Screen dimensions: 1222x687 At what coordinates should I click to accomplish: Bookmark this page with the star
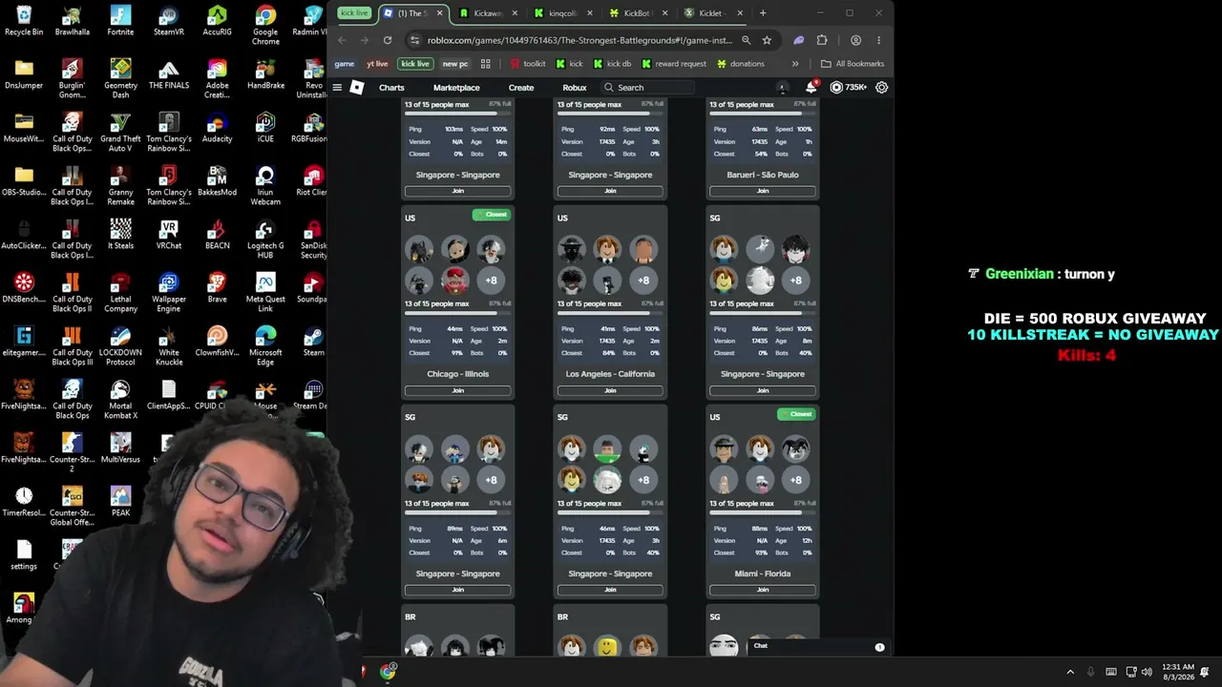click(x=767, y=40)
